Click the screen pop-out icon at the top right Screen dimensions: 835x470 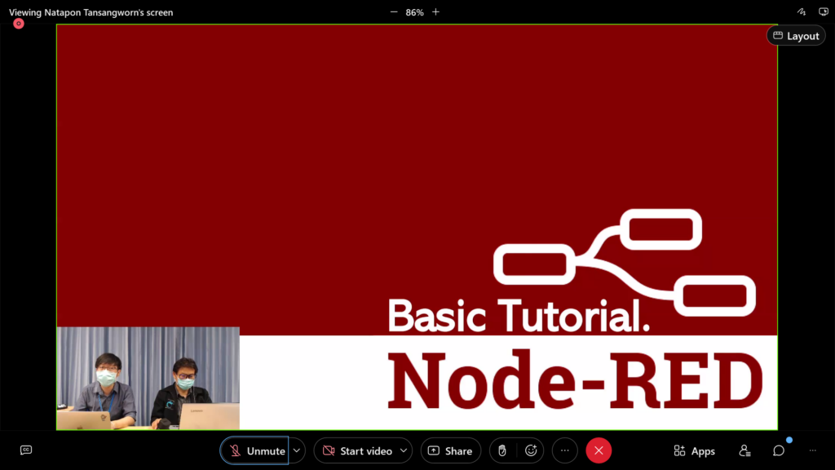[823, 12]
